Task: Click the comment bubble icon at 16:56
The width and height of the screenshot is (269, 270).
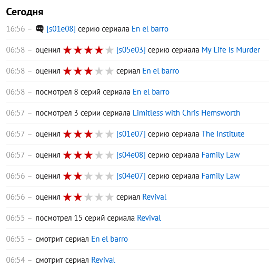Action: click(39, 29)
